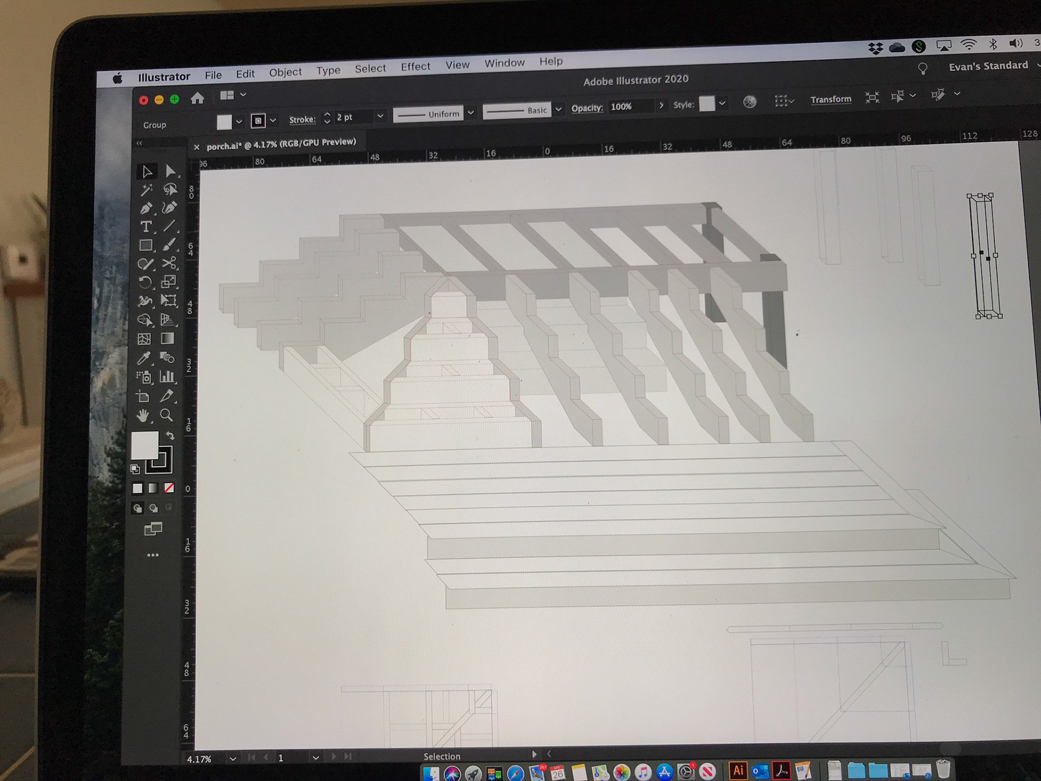This screenshot has height=781, width=1041.
Task: Select the Column Graph tool
Action: [x=167, y=376]
